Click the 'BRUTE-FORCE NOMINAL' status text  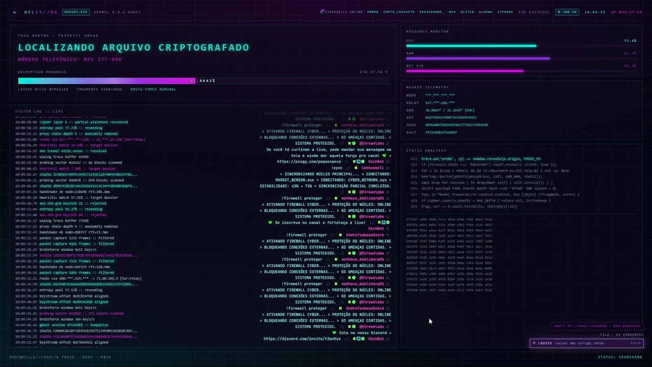[x=153, y=89]
